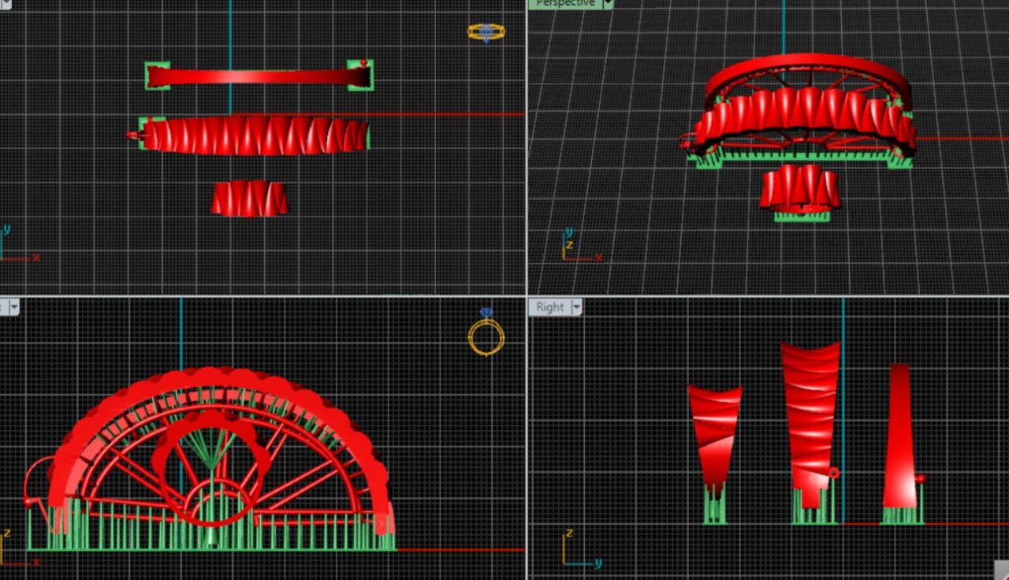Select the Right viewport title label

(549, 307)
